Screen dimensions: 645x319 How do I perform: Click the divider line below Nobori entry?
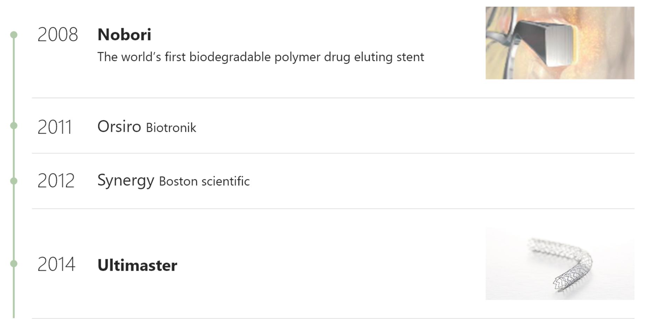click(333, 98)
